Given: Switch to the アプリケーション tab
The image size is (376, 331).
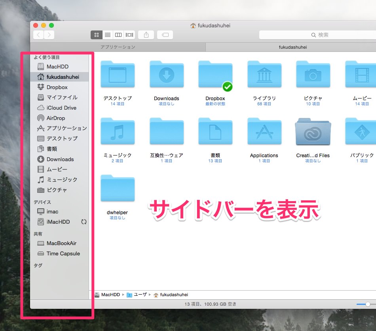Looking at the screenshot, I should click(118, 47).
